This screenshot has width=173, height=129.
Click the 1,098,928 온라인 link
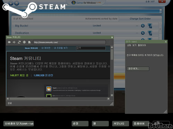pyautogui.click(x=43, y=75)
